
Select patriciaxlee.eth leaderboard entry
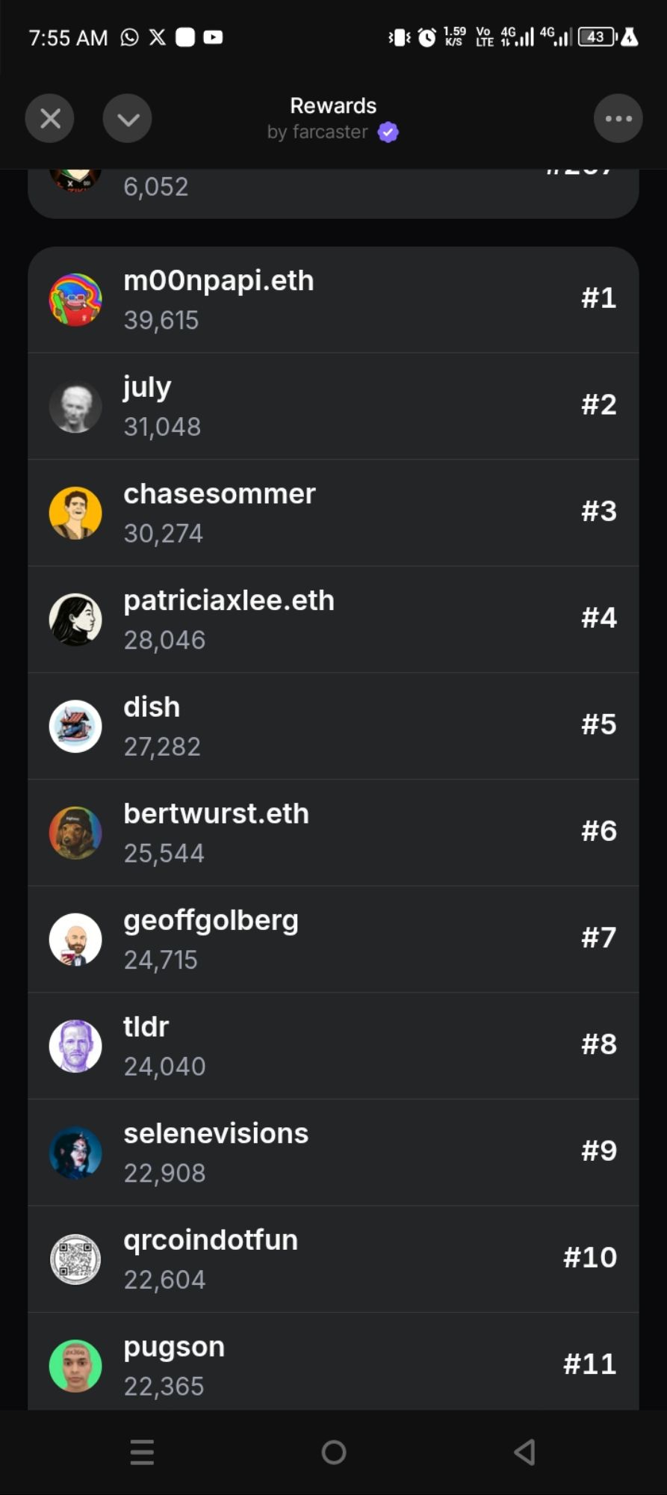coord(333,620)
